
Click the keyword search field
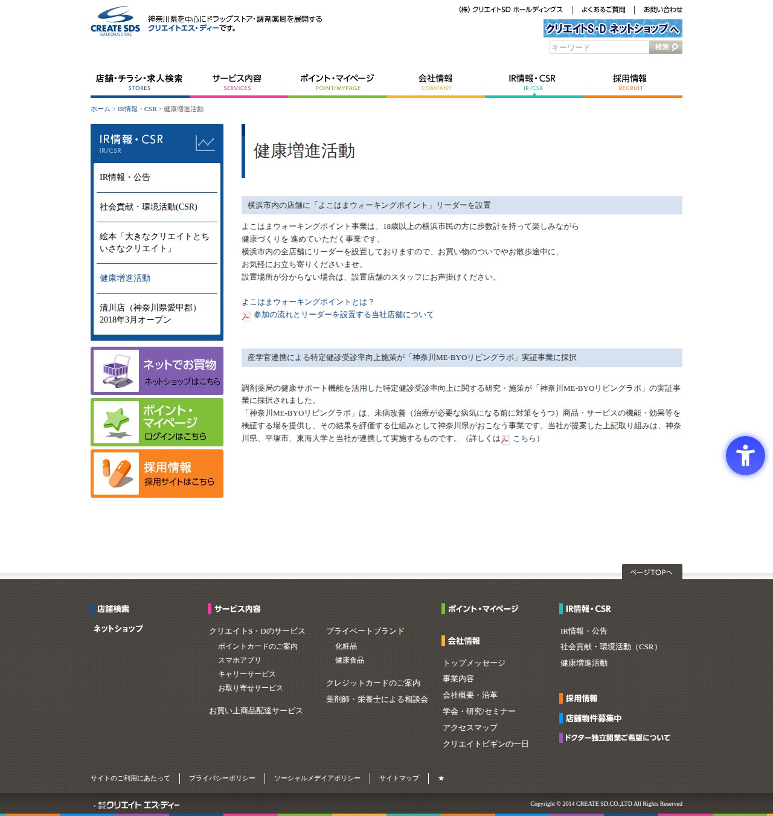[599, 47]
